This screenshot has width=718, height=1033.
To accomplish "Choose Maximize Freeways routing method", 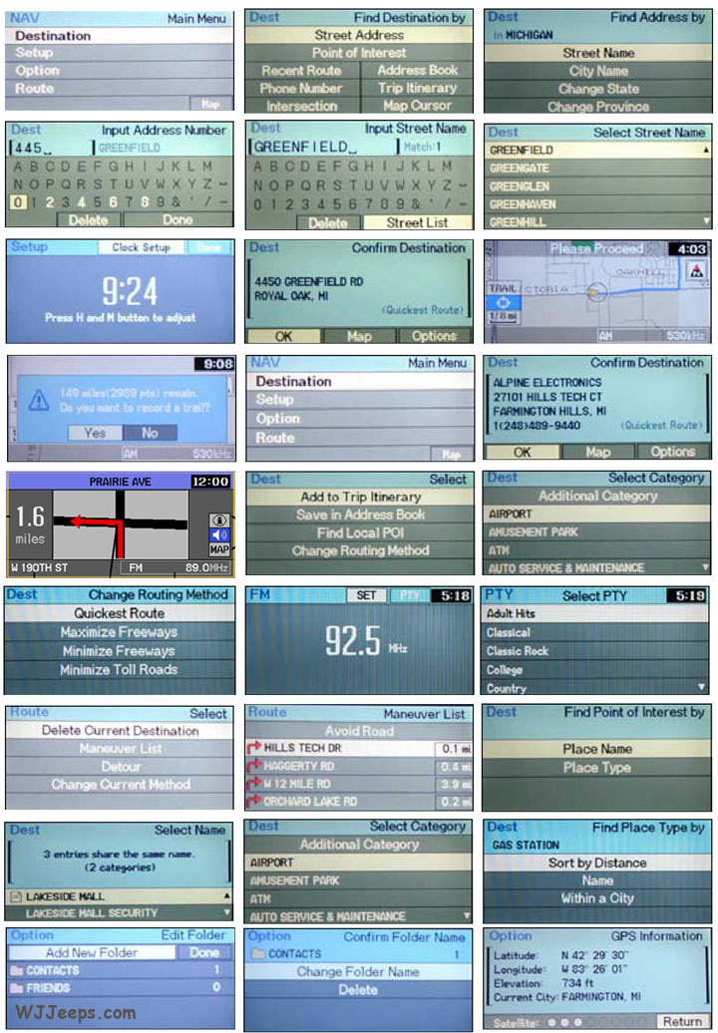I will (119, 632).
